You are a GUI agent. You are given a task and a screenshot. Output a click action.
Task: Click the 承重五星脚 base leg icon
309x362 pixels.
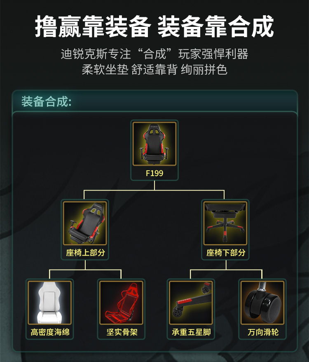coord(191,303)
